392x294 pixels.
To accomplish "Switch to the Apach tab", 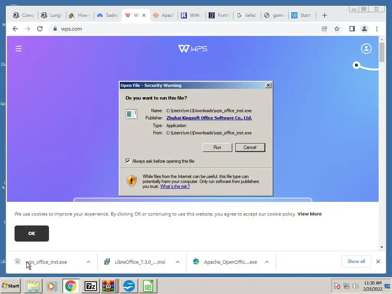I will (163, 15).
